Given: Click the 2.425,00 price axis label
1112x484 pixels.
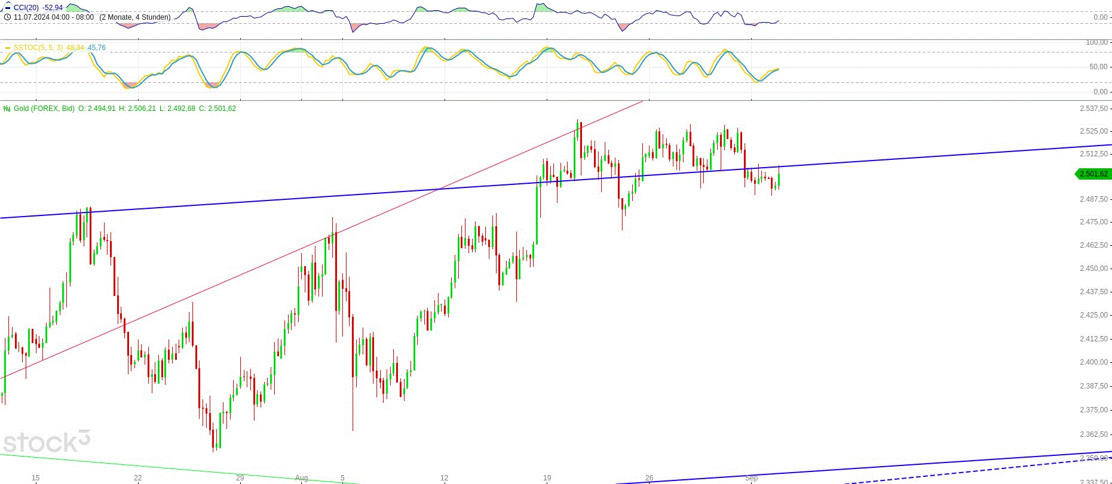Looking at the screenshot, I should [1094, 315].
